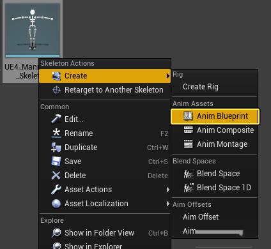Screen dimensions: 271x249
Task: Click the Asset Localization globe icon
Action: (x=56, y=204)
